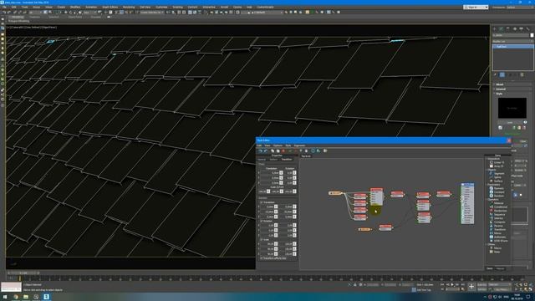Viewport: 535px width, 301px height.
Task: Open the Modifiers menu in 3ds Max
Action: tap(75, 8)
